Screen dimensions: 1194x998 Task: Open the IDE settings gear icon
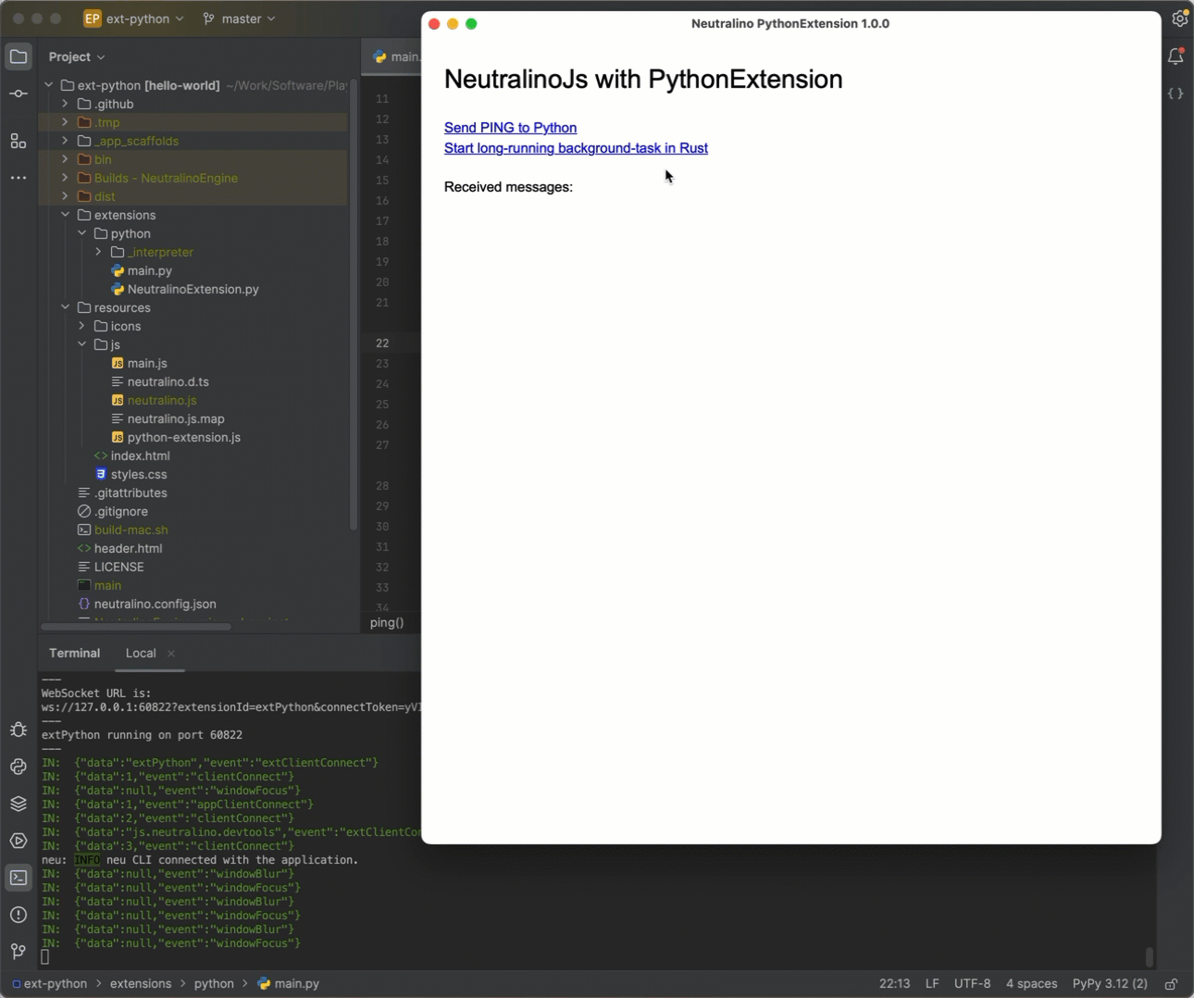click(x=1179, y=19)
